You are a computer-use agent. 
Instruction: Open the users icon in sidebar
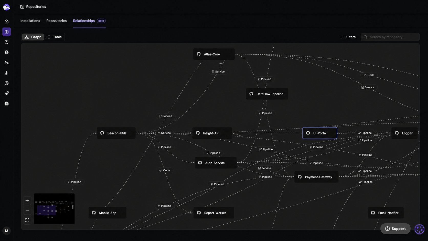pyautogui.click(x=7, y=62)
